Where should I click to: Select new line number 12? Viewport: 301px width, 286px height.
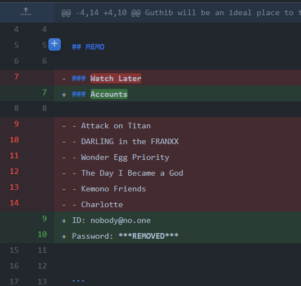42,266
